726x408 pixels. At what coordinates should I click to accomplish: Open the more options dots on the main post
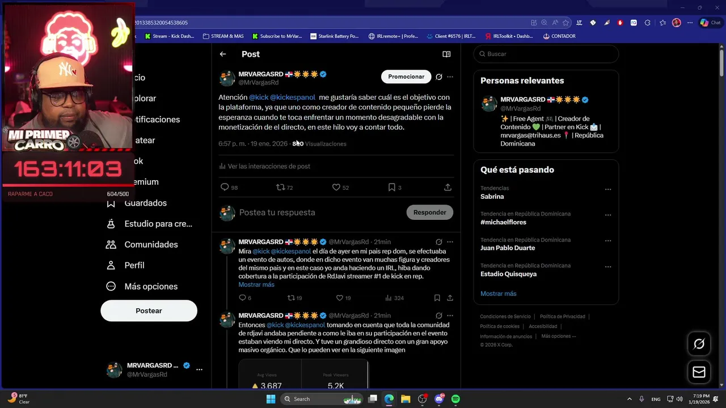(x=450, y=76)
